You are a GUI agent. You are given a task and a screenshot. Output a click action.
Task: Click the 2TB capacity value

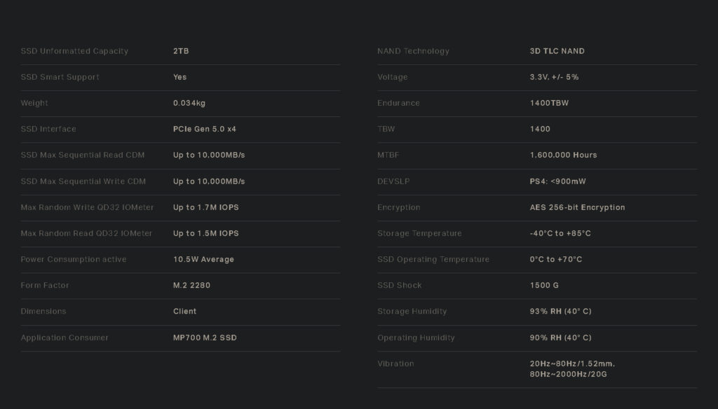coord(181,51)
